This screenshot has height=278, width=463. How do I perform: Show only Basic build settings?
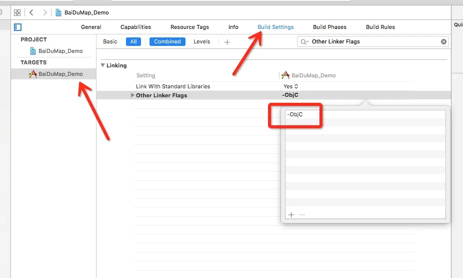pyautogui.click(x=110, y=41)
